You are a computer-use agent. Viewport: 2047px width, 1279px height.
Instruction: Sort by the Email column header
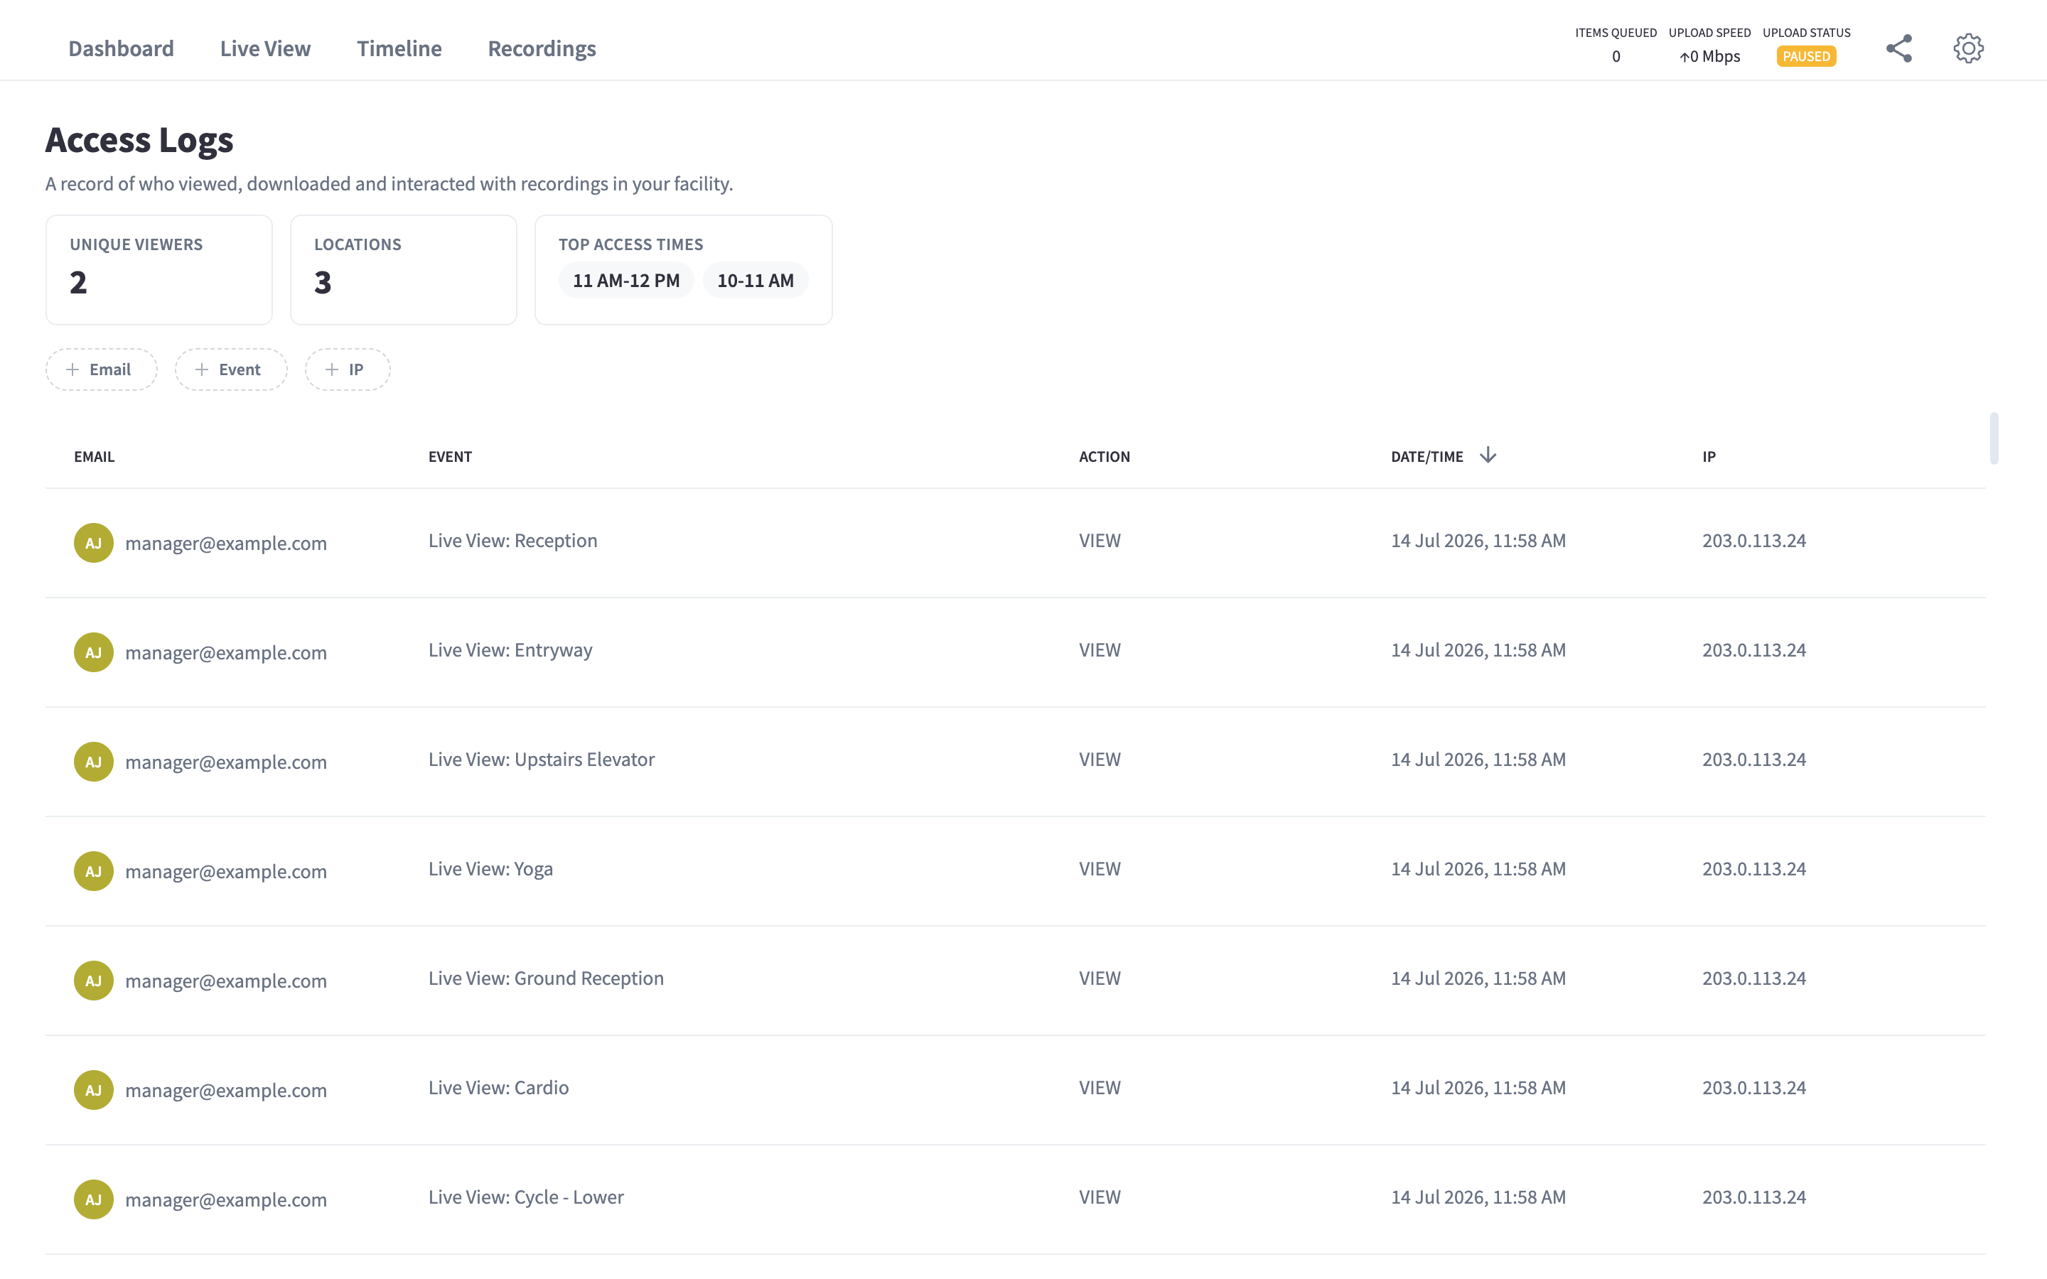(94, 457)
